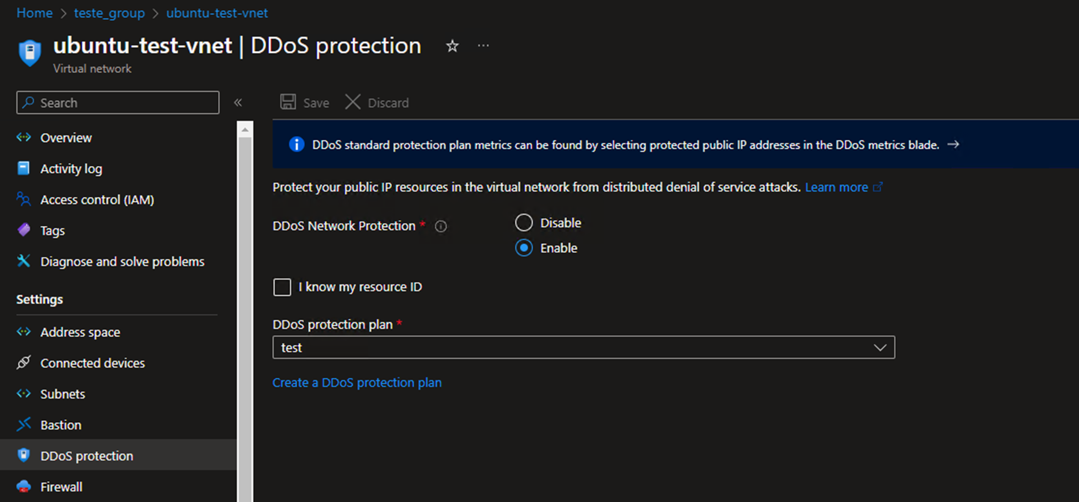Click the DDoS metrics banner text
1079x502 pixels.
tap(626, 145)
